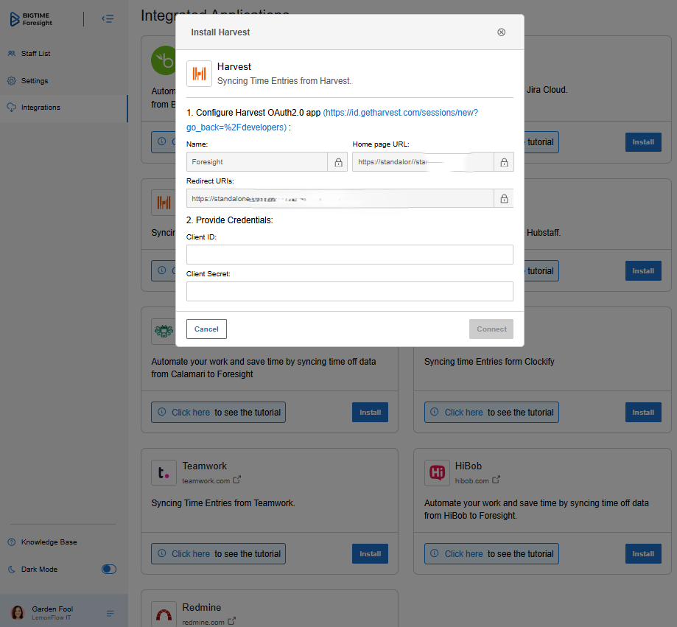
Task: Install the Jira Cloud integration
Action: [643, 142]
